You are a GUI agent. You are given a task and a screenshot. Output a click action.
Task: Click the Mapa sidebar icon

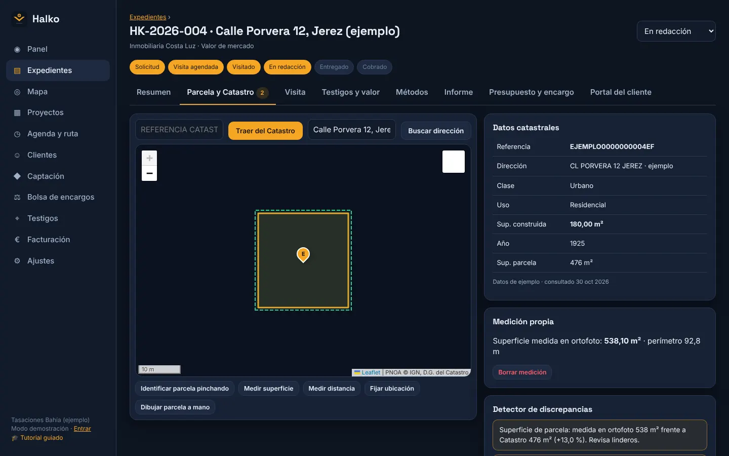tap(17, 92)
